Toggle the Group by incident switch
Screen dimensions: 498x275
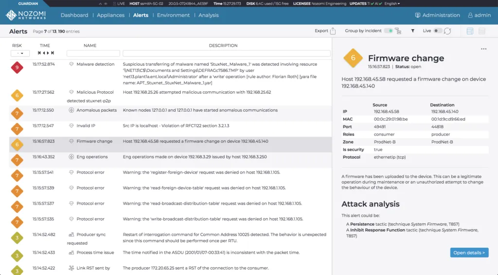click(x=388, y=31)
